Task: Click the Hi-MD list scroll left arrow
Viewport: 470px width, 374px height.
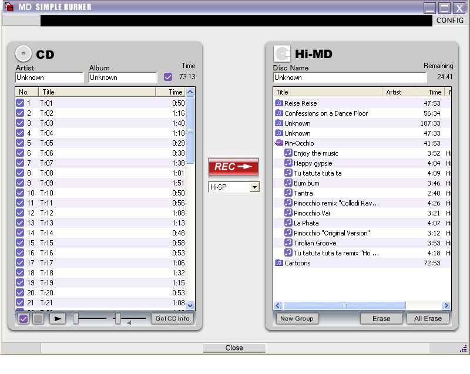Action: [x=277, y=305]
